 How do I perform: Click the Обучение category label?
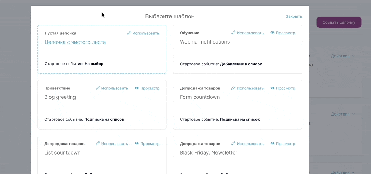point(190,33)
